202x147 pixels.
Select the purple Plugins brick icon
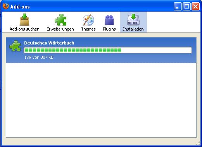pyautogui.click(x=109, y=20)
